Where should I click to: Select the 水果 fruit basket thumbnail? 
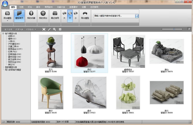coord(128,92)
